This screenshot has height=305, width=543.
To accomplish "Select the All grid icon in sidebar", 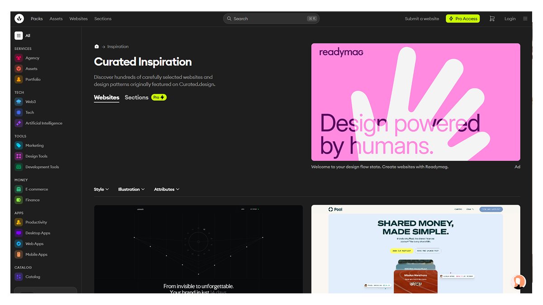I will [19, 35].
